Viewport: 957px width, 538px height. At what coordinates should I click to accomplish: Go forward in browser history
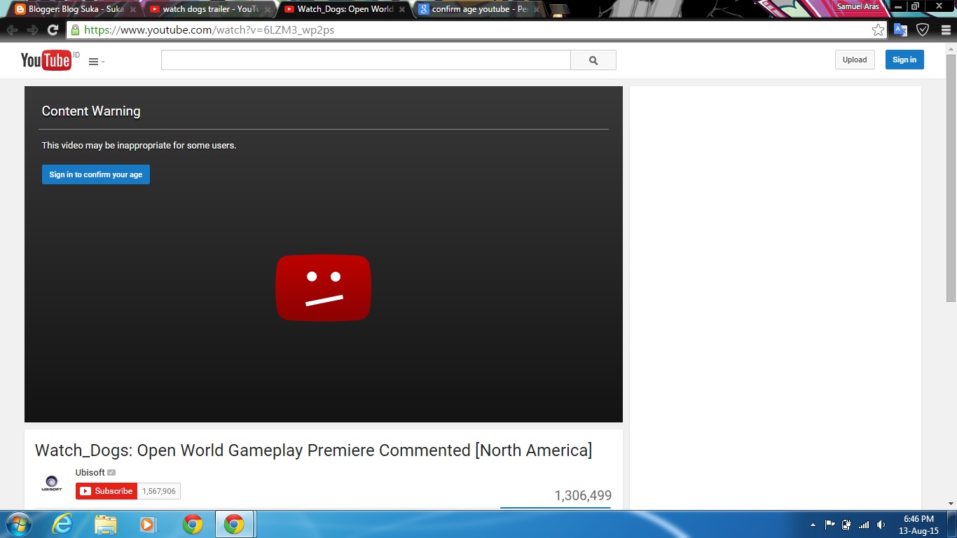pos(32,30)
